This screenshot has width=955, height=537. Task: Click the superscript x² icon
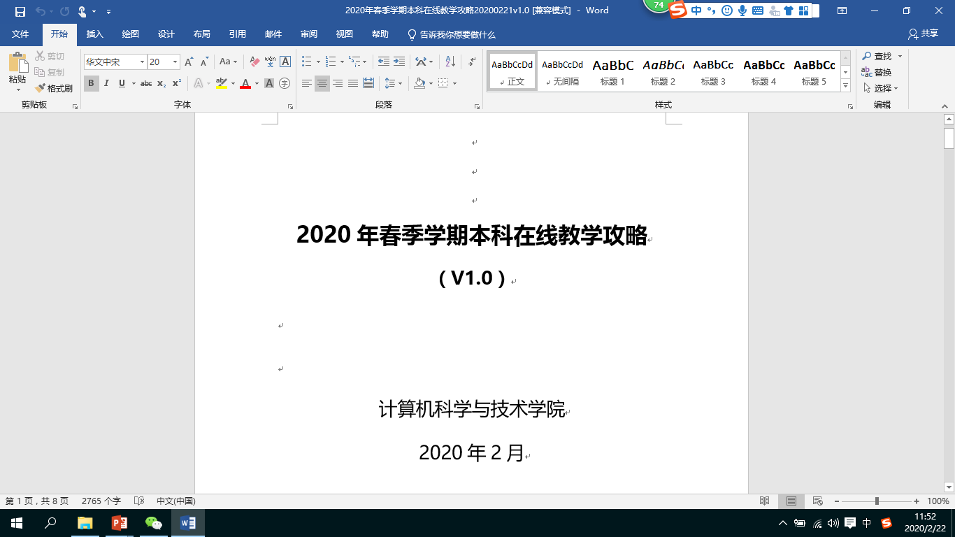[x=177, y=83]
